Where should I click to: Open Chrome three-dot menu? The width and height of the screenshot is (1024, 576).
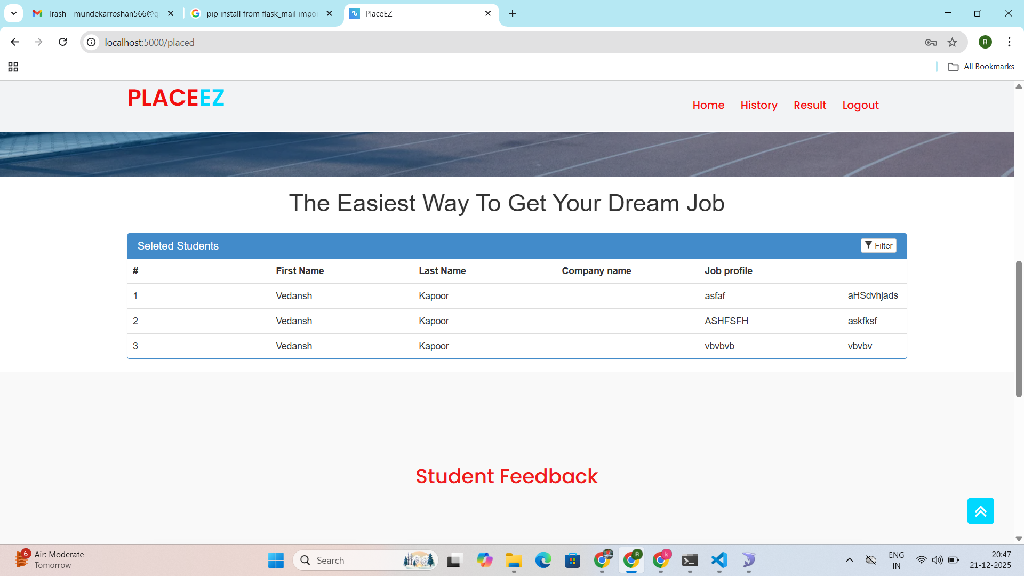[1009, 42]
